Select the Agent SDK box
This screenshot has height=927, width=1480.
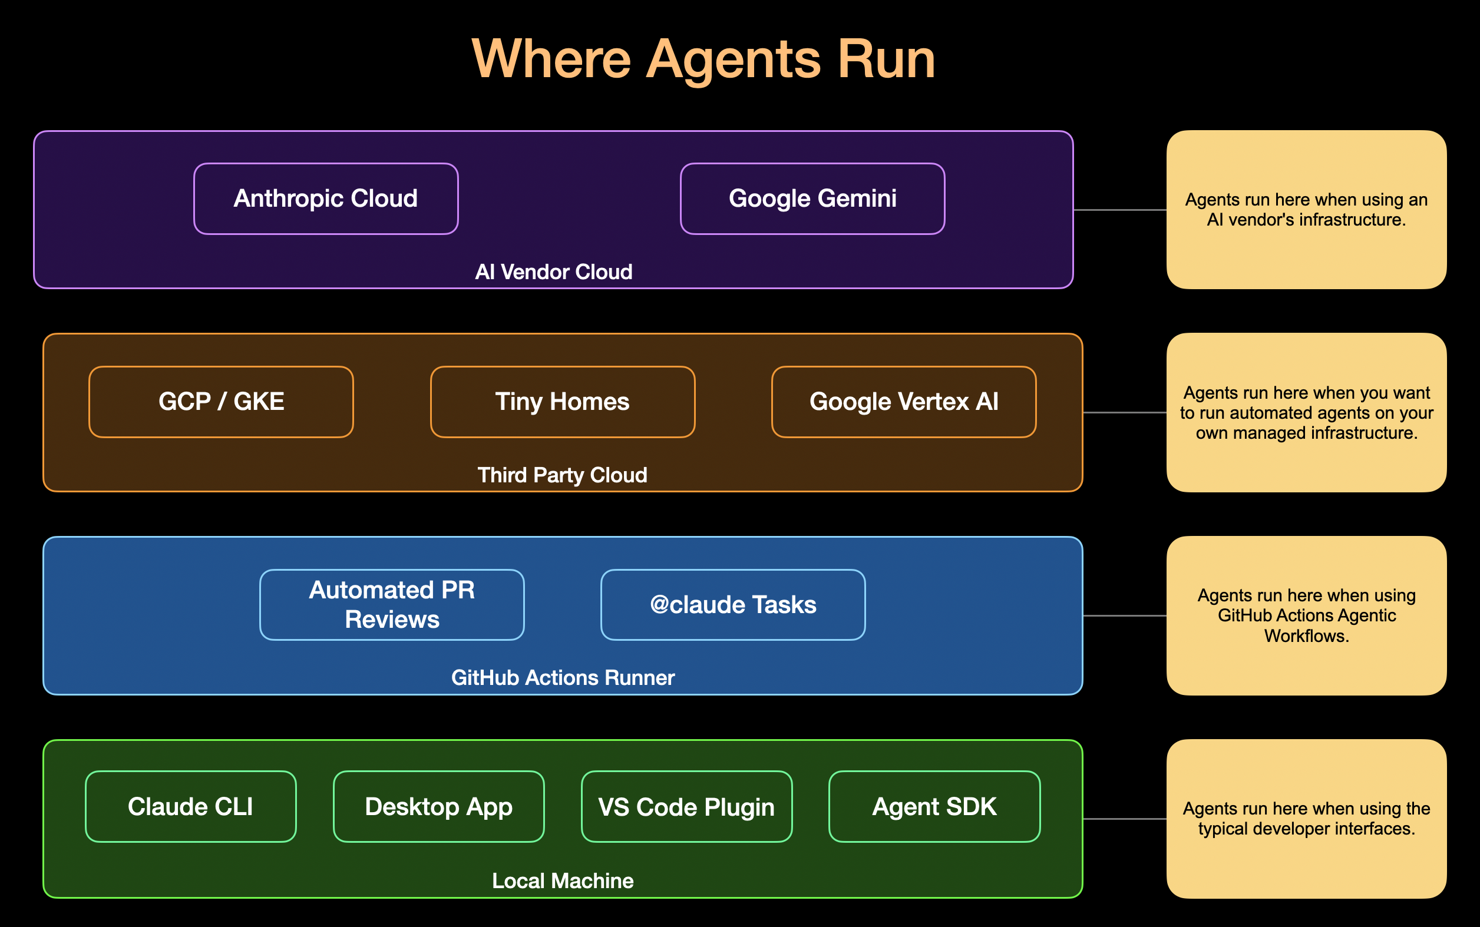coord(934,806)
